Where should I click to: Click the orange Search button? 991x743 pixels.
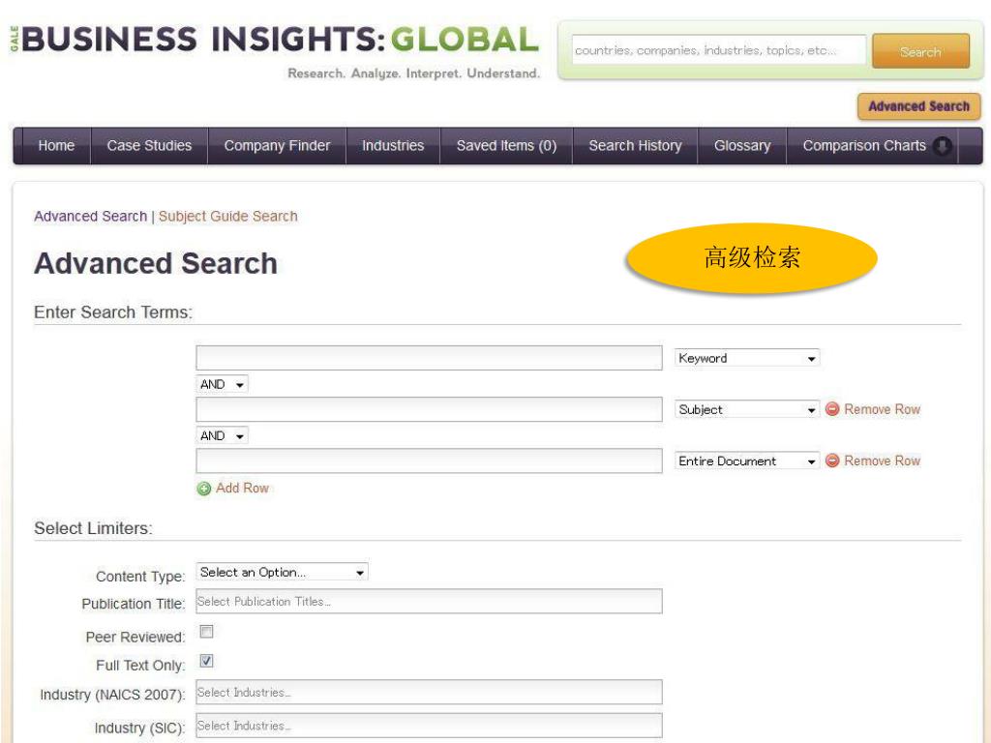[920, 51]
